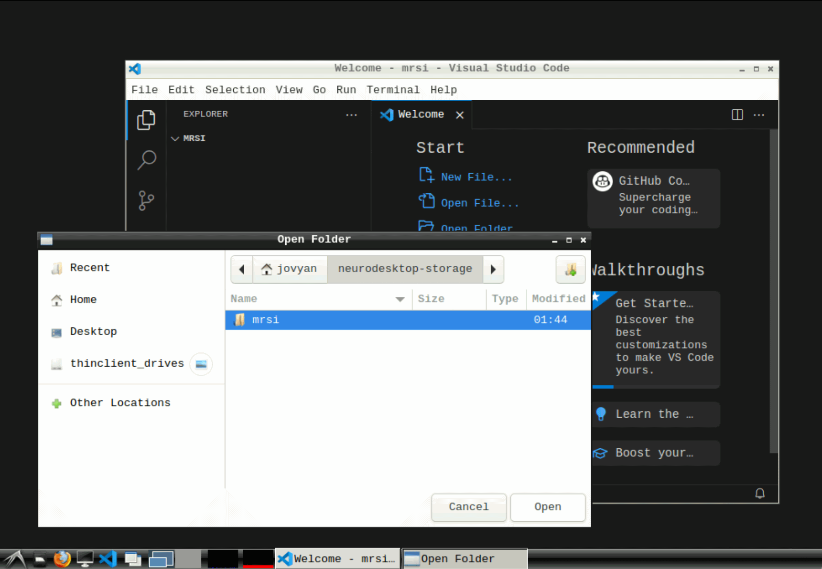The width and height of the screenshot is (822, 569).
Task: Click the split editor layout icon
Action: pos(737,115)
